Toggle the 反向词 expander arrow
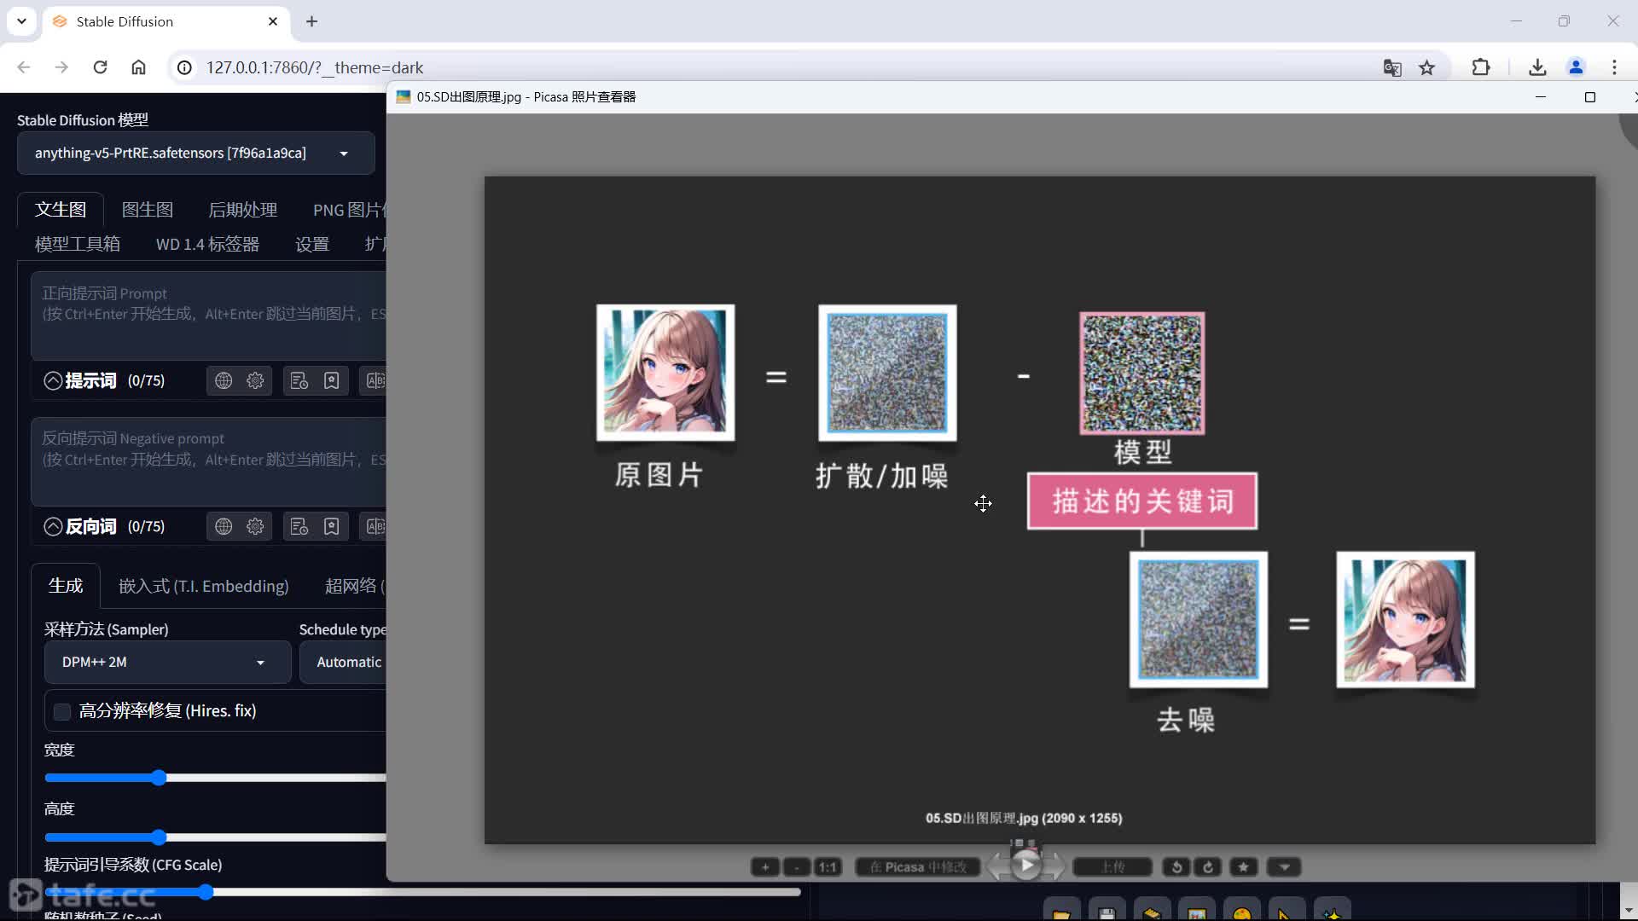Screen dimensions: 1638x921 [x=52, y=526]
